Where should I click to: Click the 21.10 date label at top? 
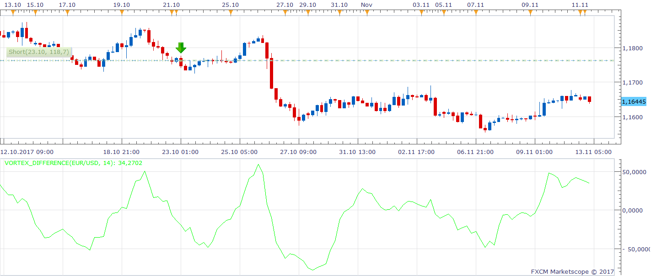click(172, 5)
